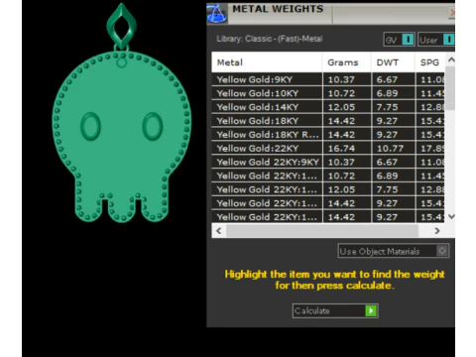
Task: Sort by the DWT column header
Action: click(x=393, y=62)
